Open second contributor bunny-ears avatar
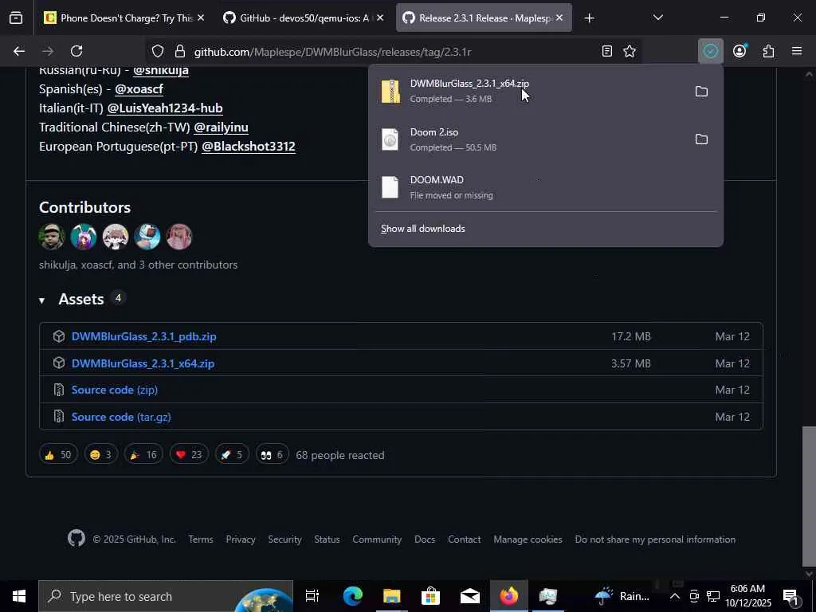This screenshot has width=816, height=612. pyautogui.click(x=83, y=237)
